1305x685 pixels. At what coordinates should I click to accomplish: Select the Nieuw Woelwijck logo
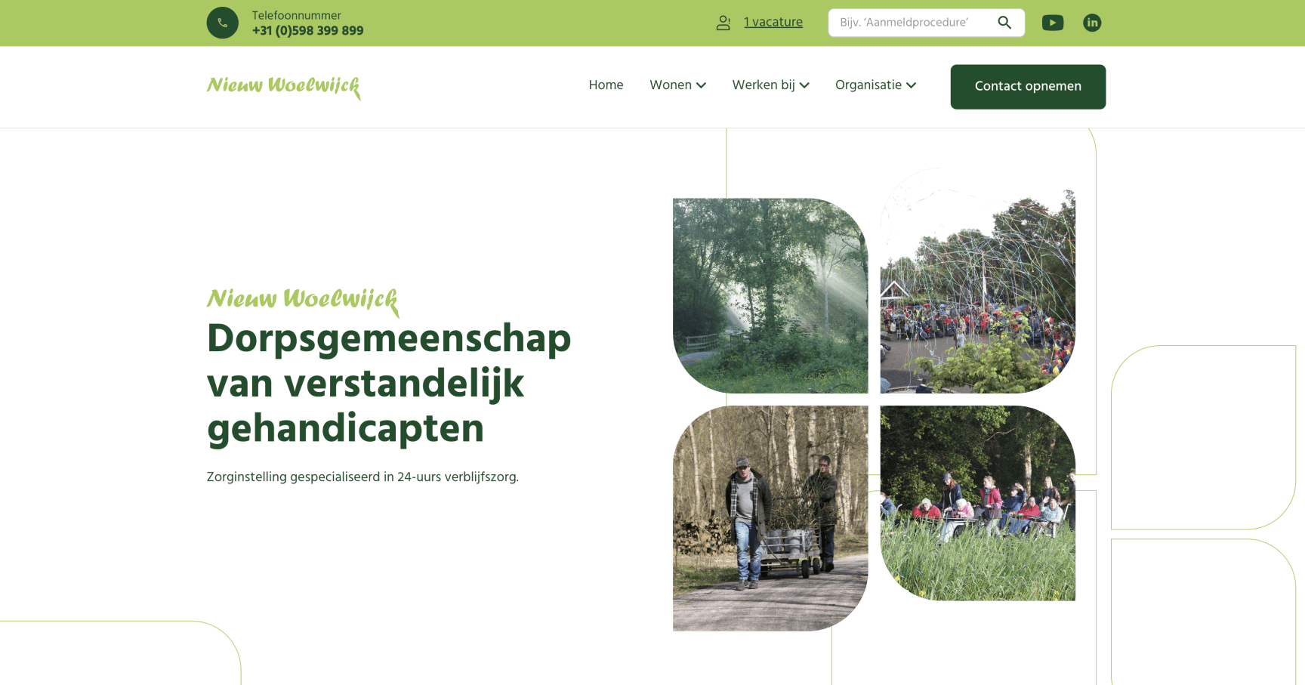[x=283, y=87]
